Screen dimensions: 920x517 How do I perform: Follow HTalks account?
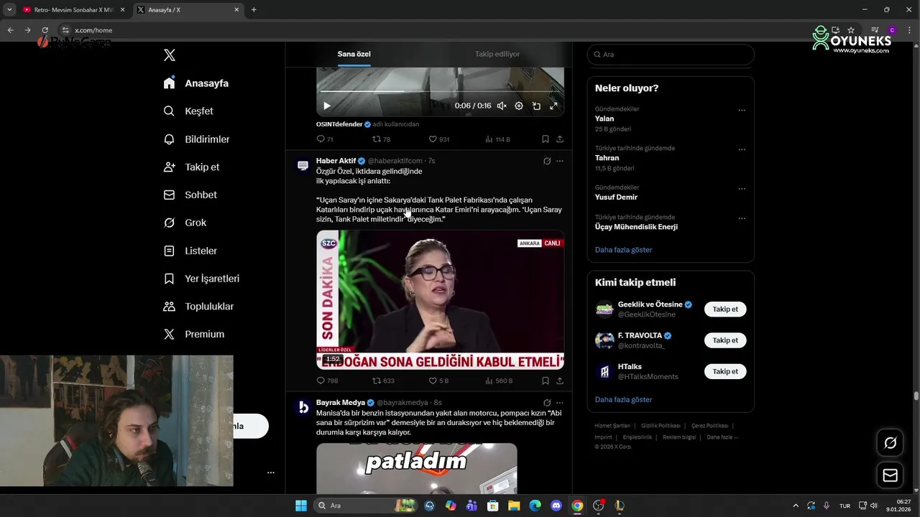point(725,371)
